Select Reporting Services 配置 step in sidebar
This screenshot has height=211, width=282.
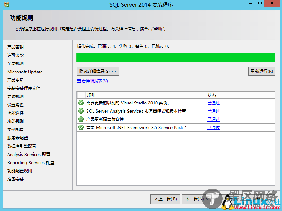[x=31, y=163]
